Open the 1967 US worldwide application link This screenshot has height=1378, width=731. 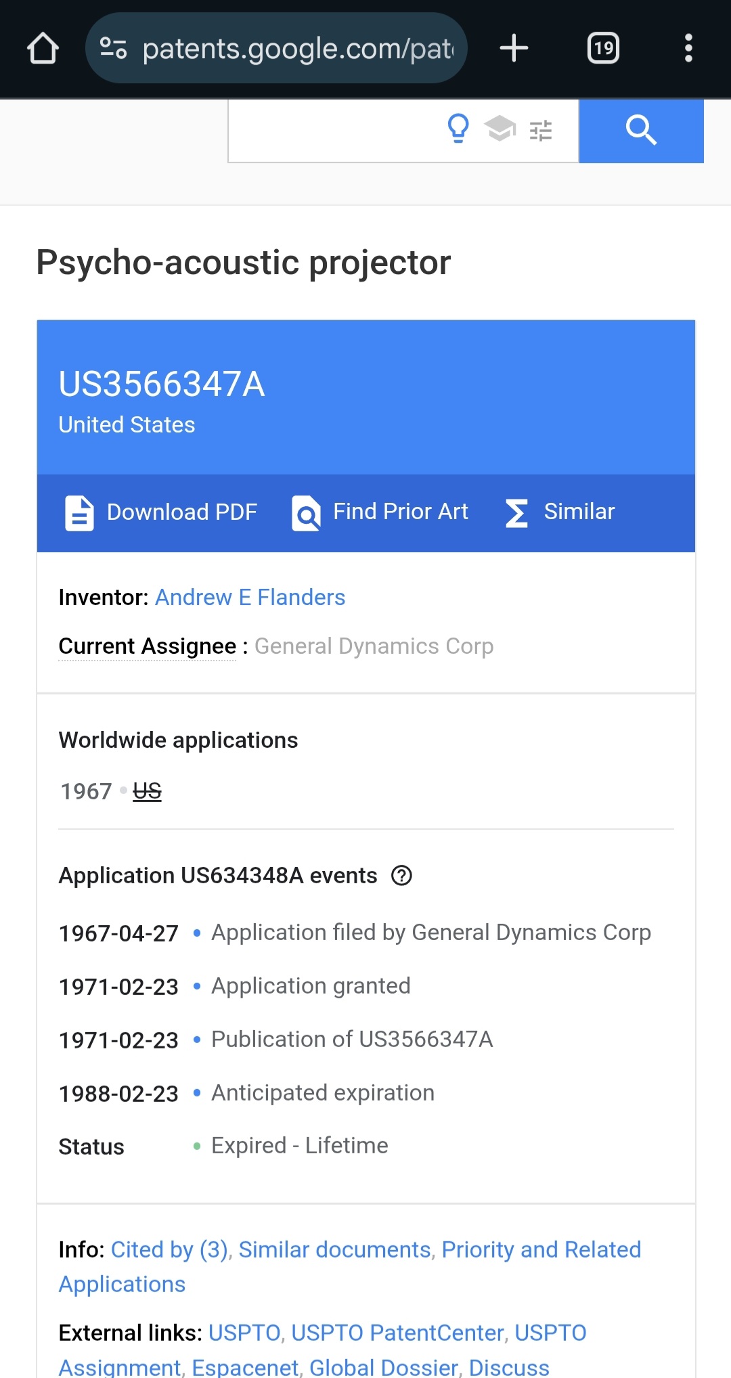click(147, 791)
